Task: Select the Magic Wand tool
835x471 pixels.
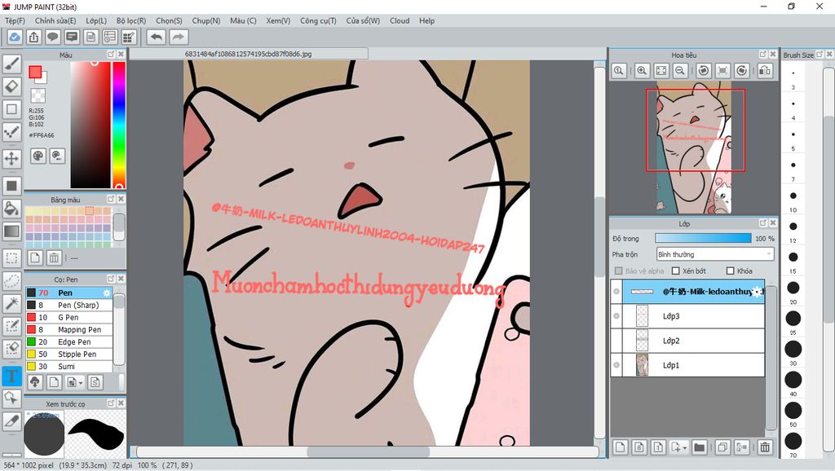Action: tap(11, 303)
